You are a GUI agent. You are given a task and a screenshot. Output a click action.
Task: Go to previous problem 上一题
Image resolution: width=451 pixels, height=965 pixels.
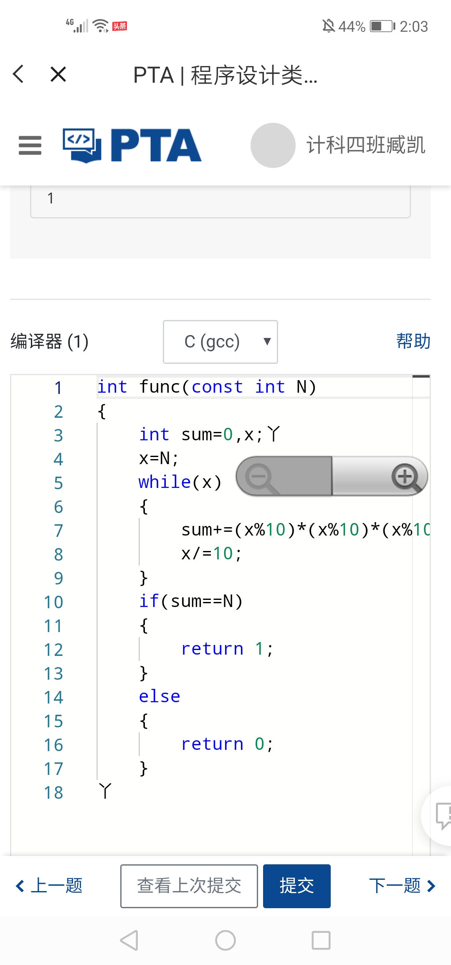[x=49, y=886]
